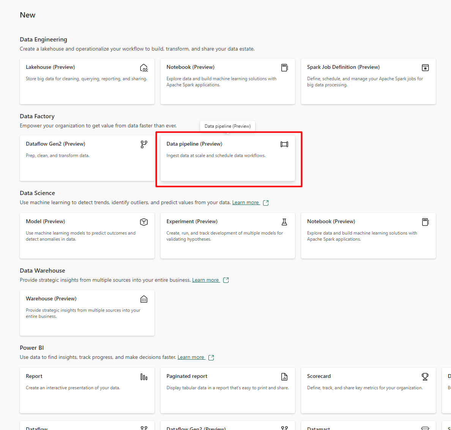Screen dimensions: 451x430
Task: Open Data Science Learn more link
Action: coord(246,203)
